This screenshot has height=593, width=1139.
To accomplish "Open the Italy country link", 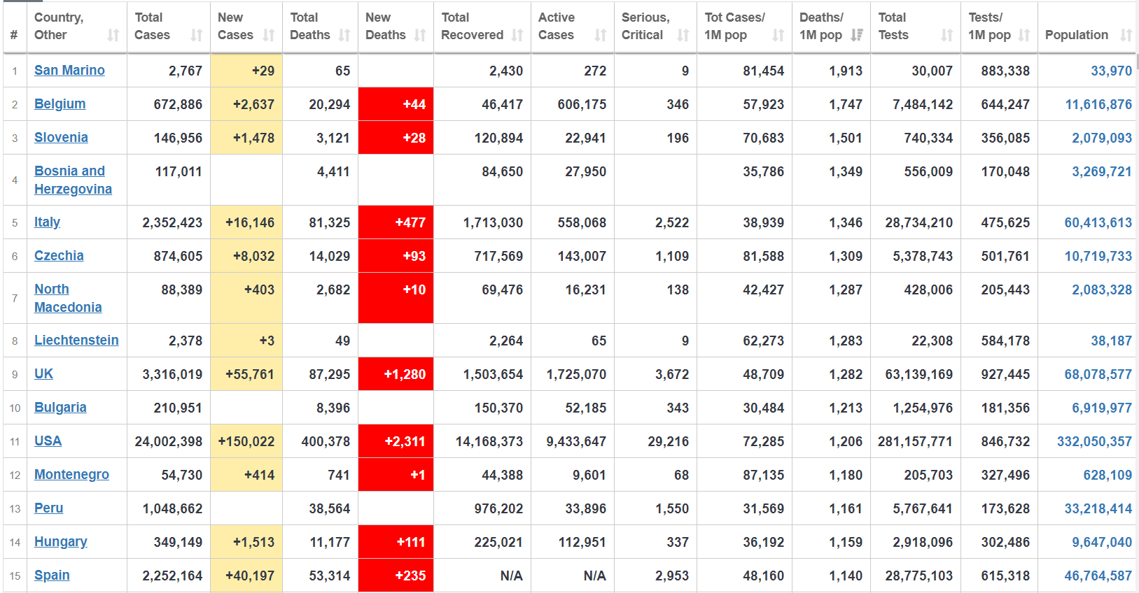I will 47,222.
